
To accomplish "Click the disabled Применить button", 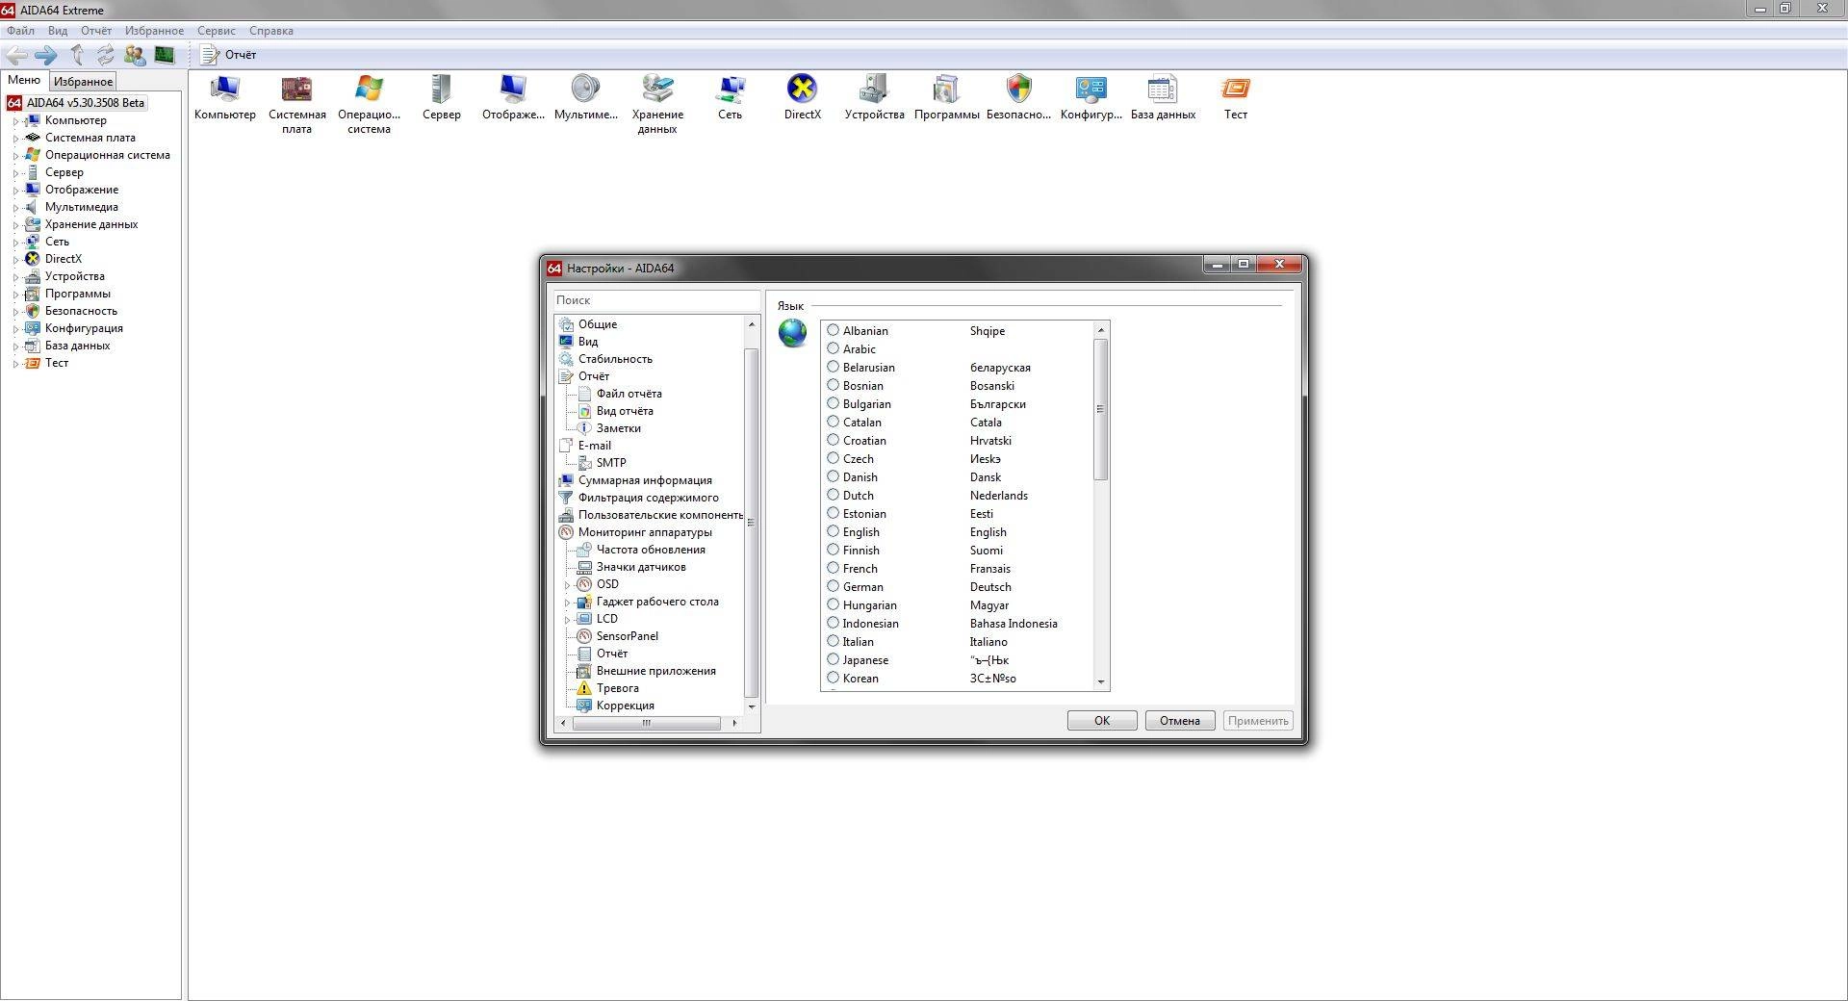I will pyautogui.click(x=1258, y=721).
